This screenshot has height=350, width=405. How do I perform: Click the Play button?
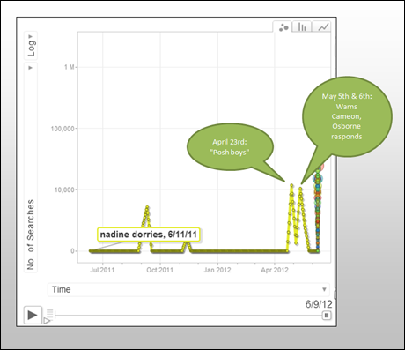point(33,315)
